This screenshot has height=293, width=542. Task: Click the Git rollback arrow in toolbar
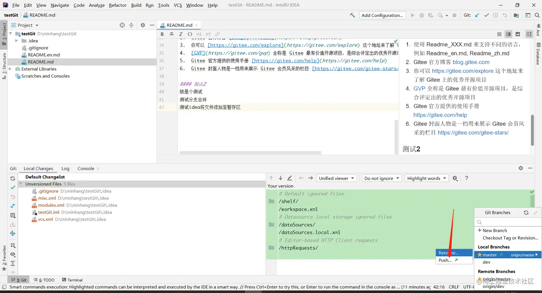point(505,15)
